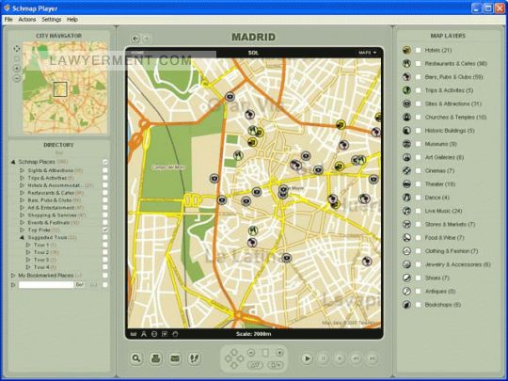Click the pan cross icon in City Navigator
Image resolution: width=508 pixels, height=381 pixels.
pos(17,49)
